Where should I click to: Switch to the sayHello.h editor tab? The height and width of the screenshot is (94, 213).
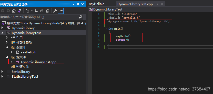pyautogui.click(x=97, y=4)
